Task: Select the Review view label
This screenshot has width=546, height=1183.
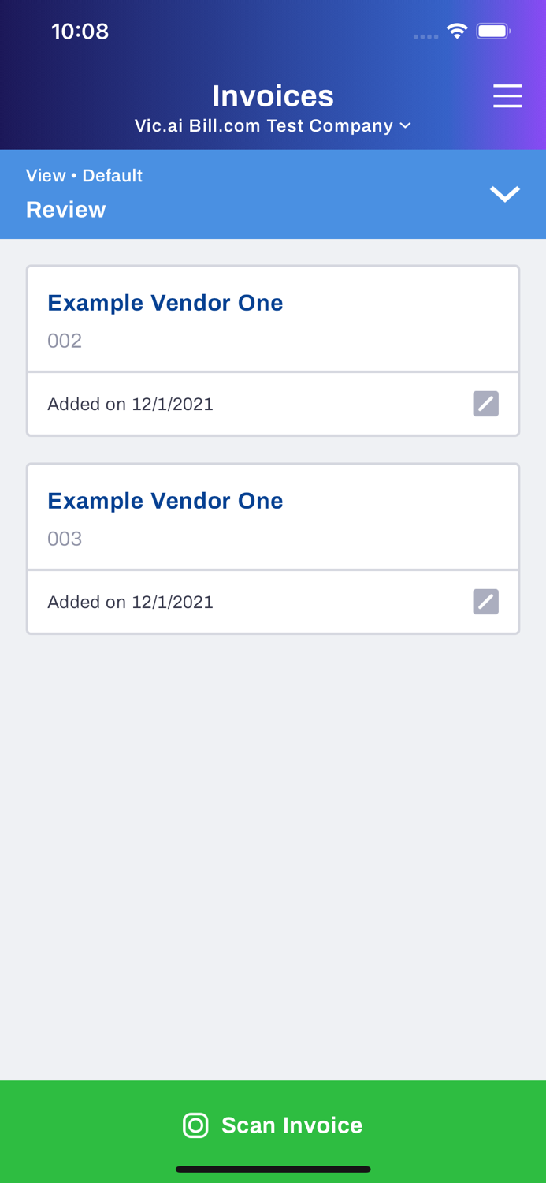Action: click(66, 210)
